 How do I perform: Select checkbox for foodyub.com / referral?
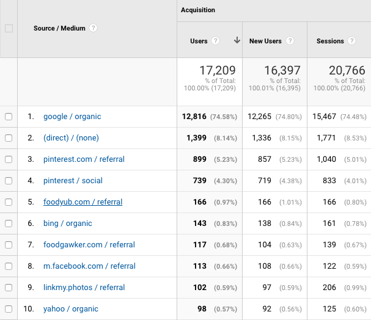click(9, 202)
